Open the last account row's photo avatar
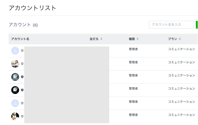 [15, 116]
